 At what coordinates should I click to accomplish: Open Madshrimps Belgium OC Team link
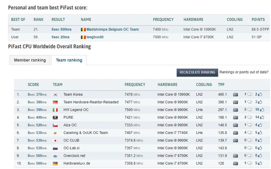pyautogui.click(x=113, y=29)
